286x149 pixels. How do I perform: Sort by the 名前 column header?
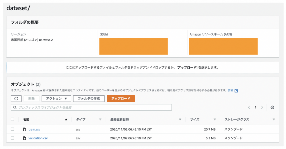pos(26,120)
